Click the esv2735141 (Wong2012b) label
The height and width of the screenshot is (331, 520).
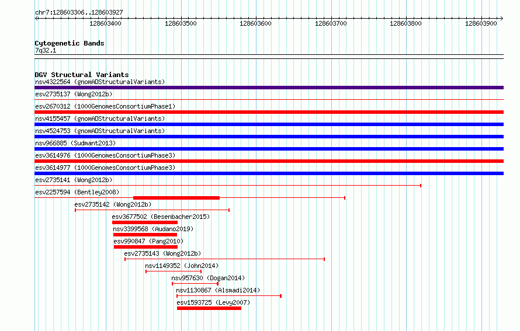pyautogui.click(x=74, y=180)
